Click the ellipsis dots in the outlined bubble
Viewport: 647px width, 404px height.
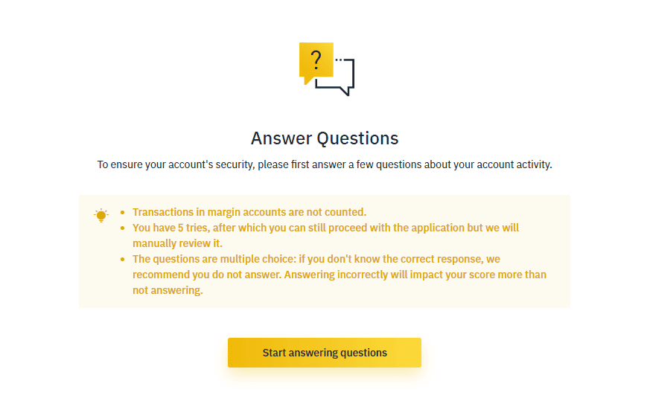tap(340, 60)
